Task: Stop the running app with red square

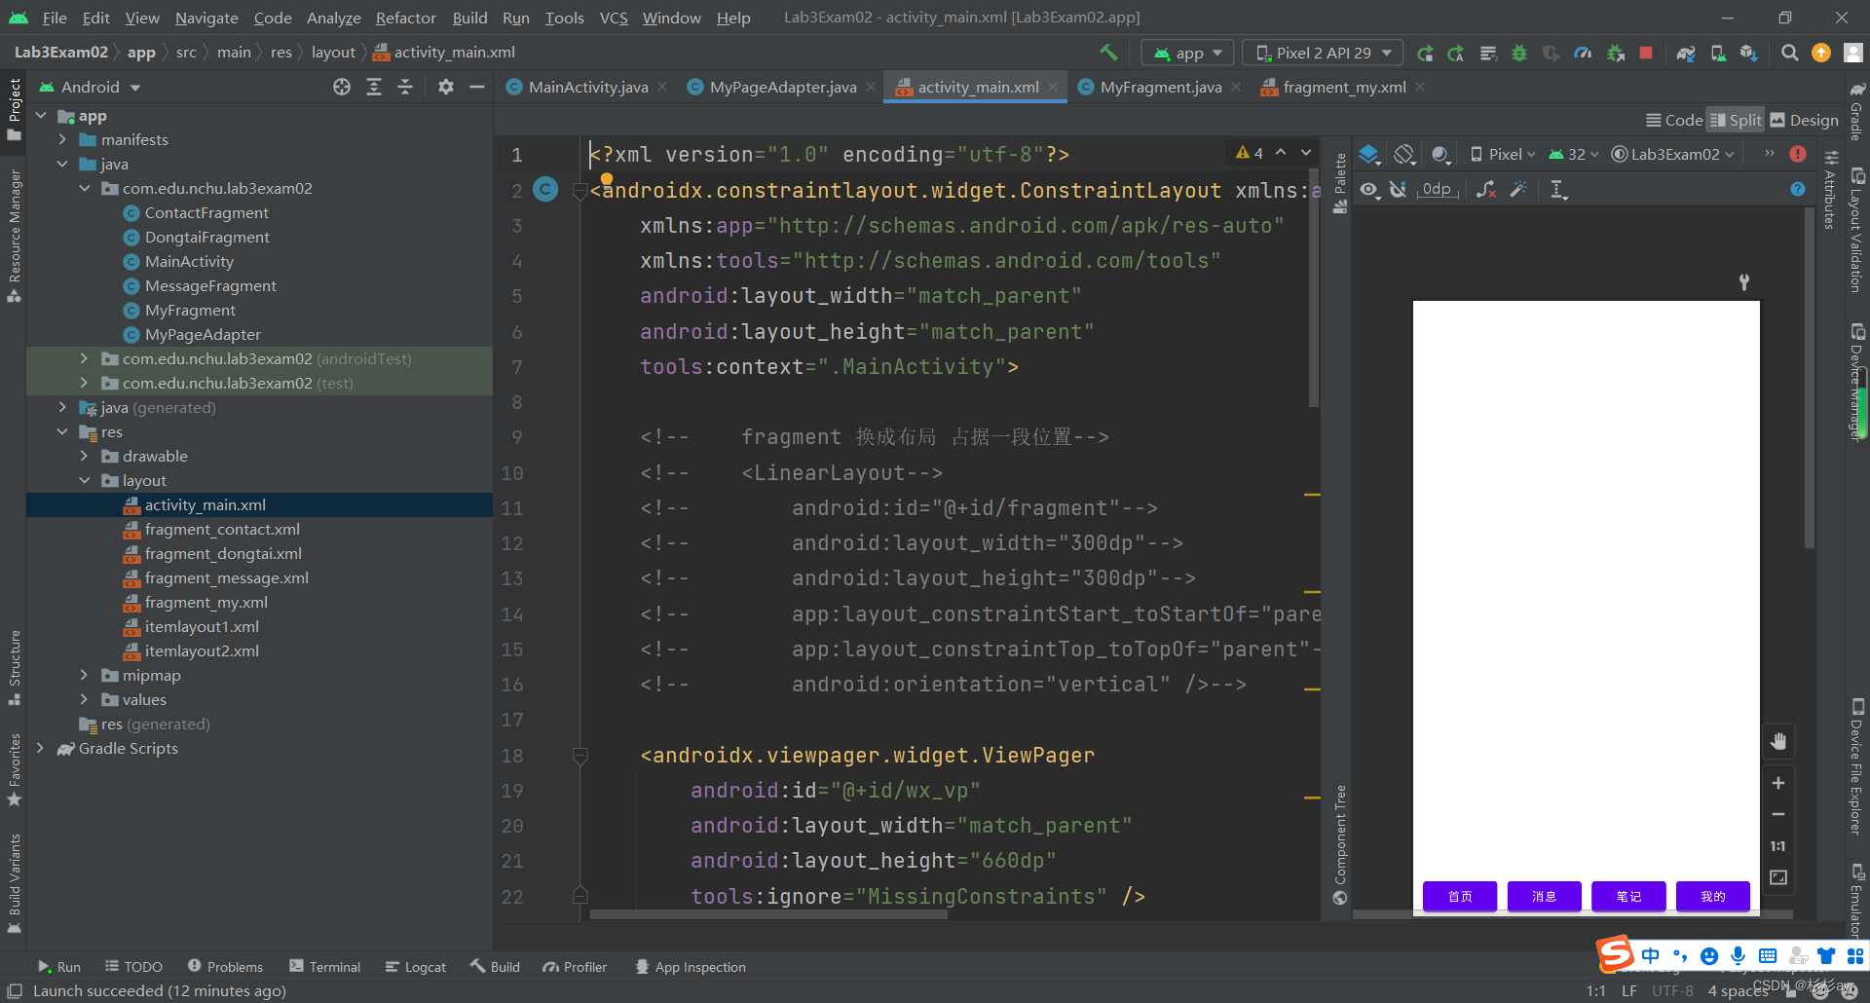Action: pos(1646,53)
